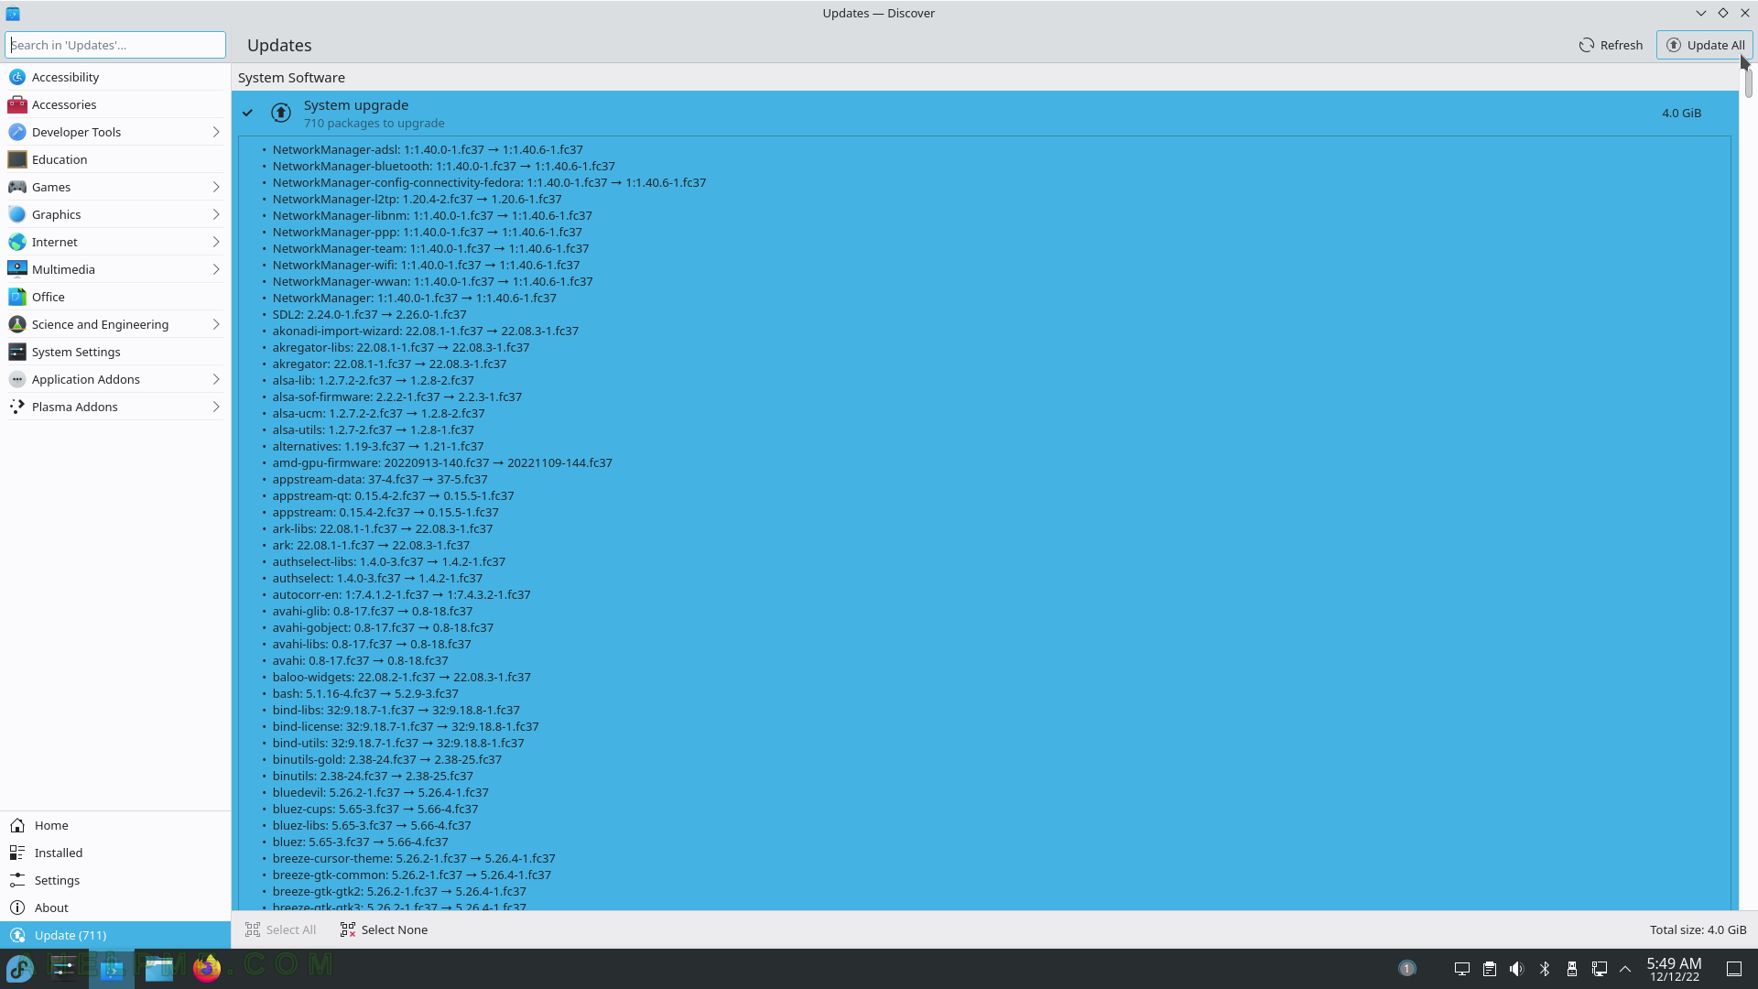Click the System upgrade arrow icon

click(281, 113)
